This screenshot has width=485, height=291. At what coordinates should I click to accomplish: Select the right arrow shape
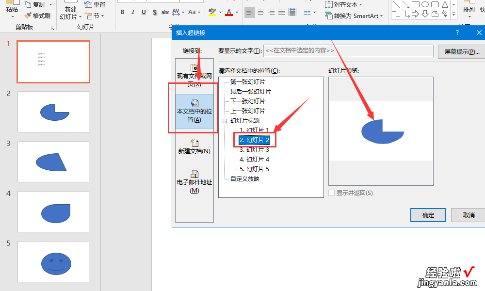click(x=416, y=14)
